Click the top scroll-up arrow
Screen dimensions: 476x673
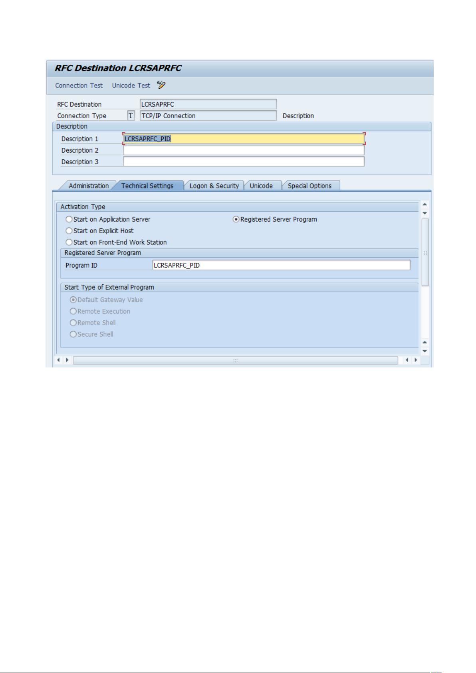click(x=425, y=204)
